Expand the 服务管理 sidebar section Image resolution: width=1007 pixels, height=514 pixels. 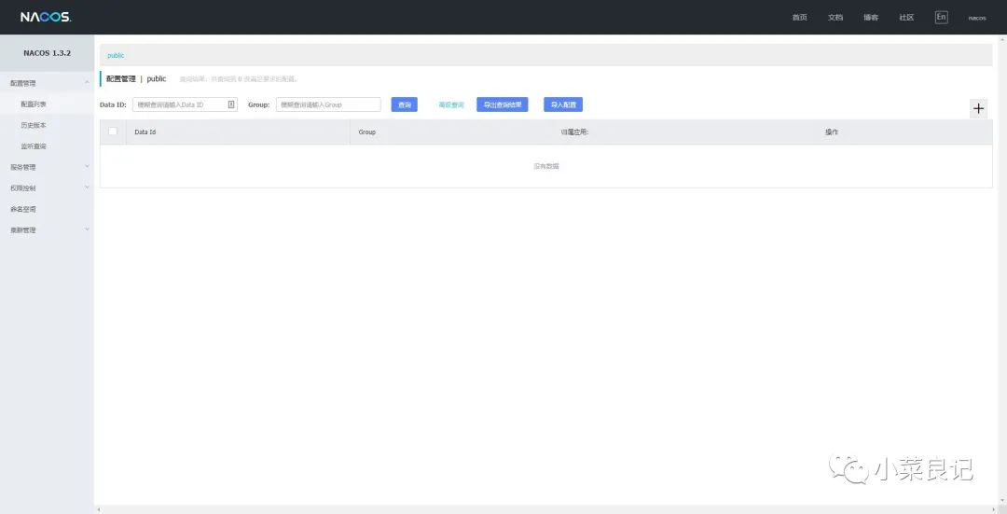(47, 167)
